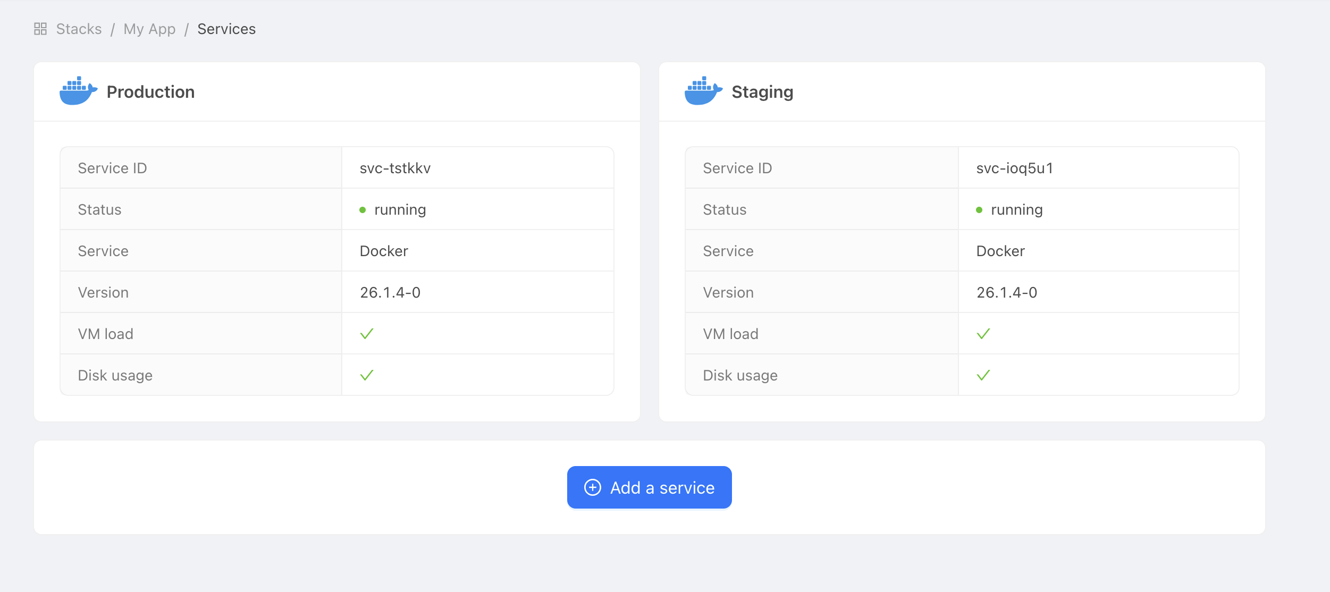The height and width of the screenshot is (592, 1330).
Task: Click the Staging Disk usage checkmark
Action: (983, 375)
